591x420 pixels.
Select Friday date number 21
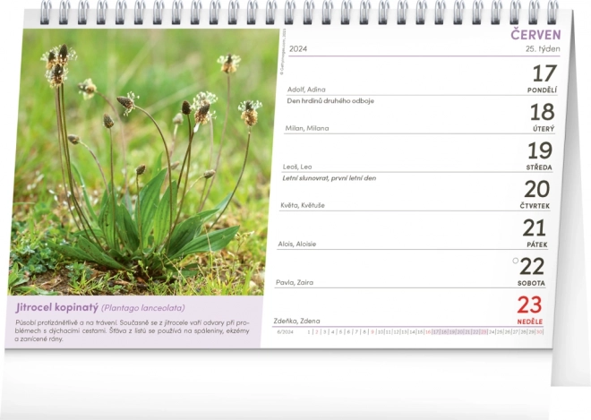point(535,227)
